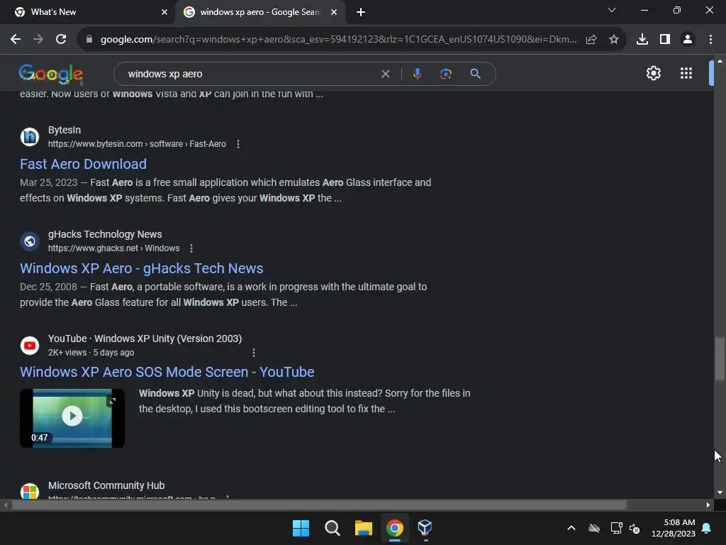
Task: Play the video thumbnail preview
Action: (72, 416)
